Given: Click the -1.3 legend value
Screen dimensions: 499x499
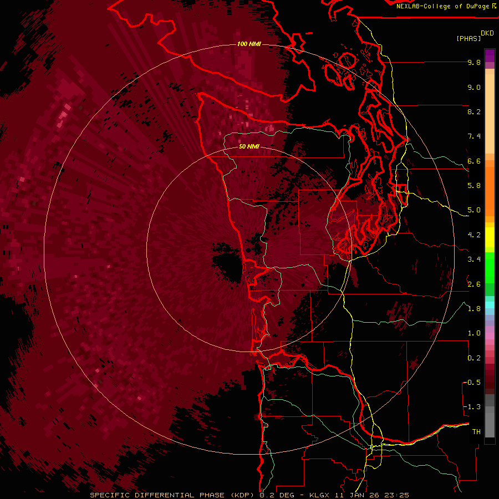Looking at the screenshot, I should [472, 407].
